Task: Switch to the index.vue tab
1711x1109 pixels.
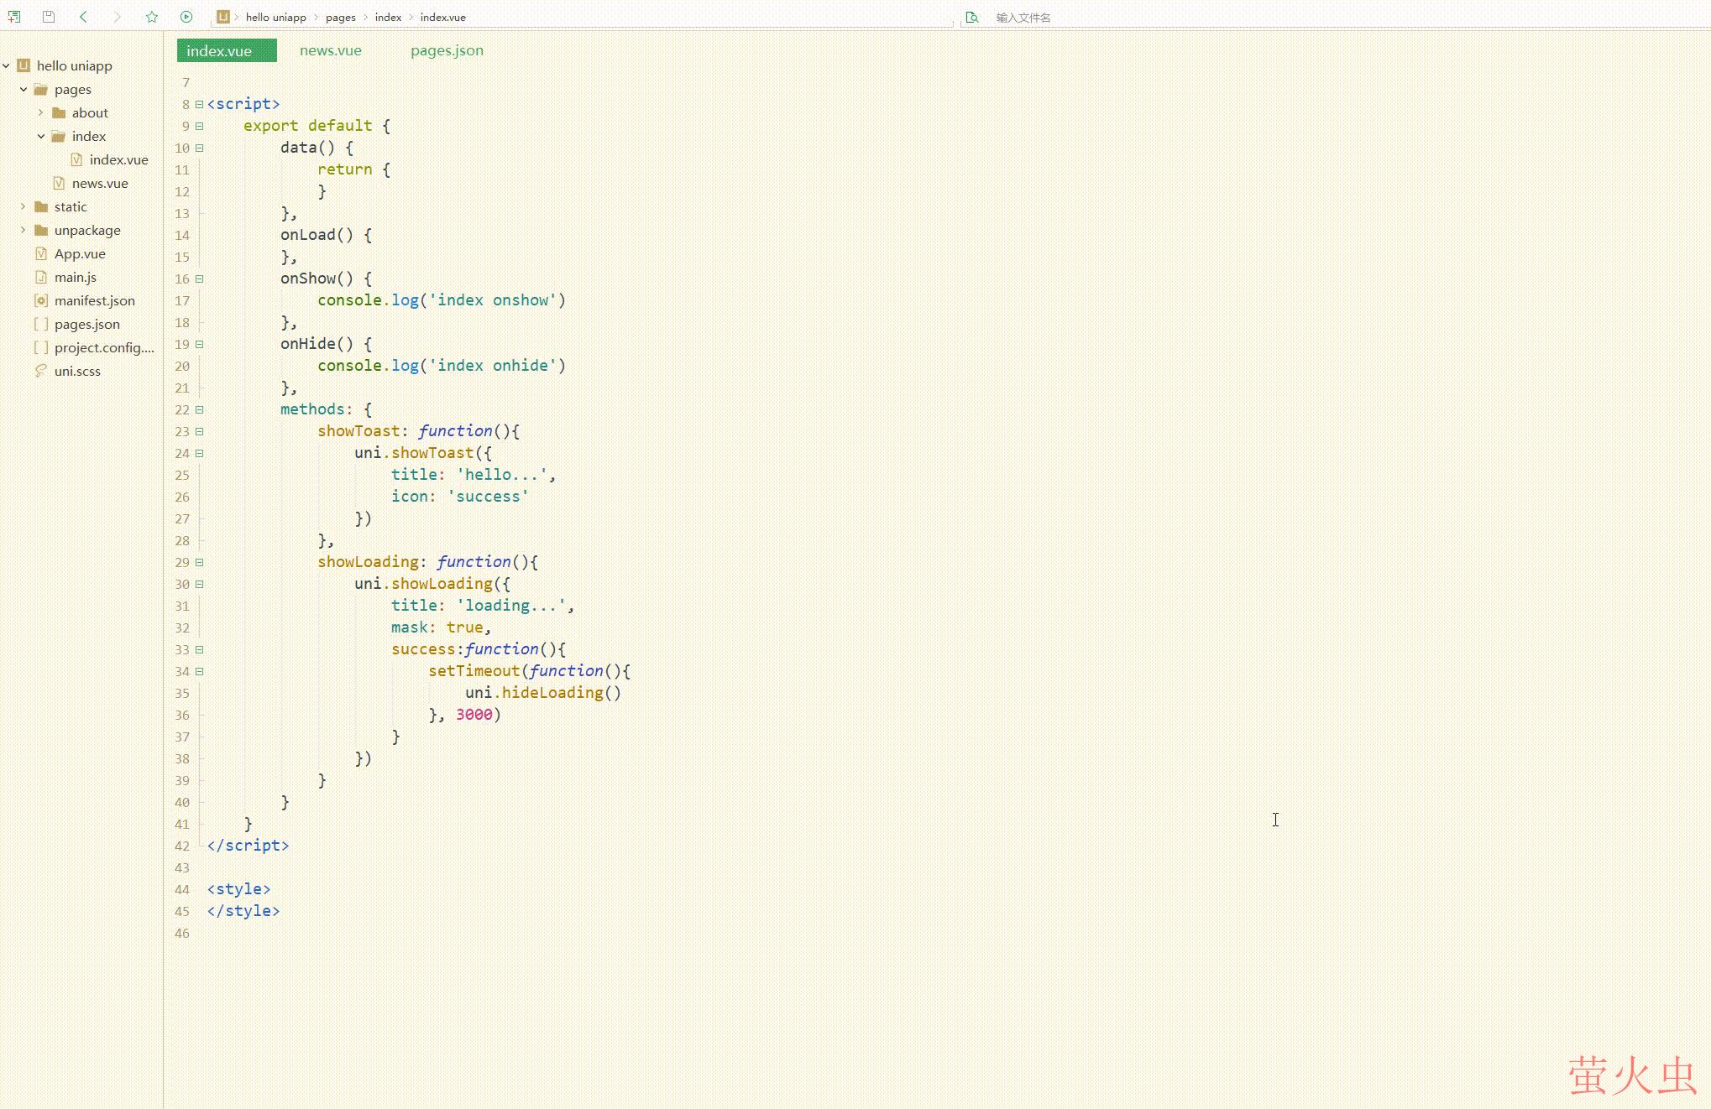Action: pos(227,50)
